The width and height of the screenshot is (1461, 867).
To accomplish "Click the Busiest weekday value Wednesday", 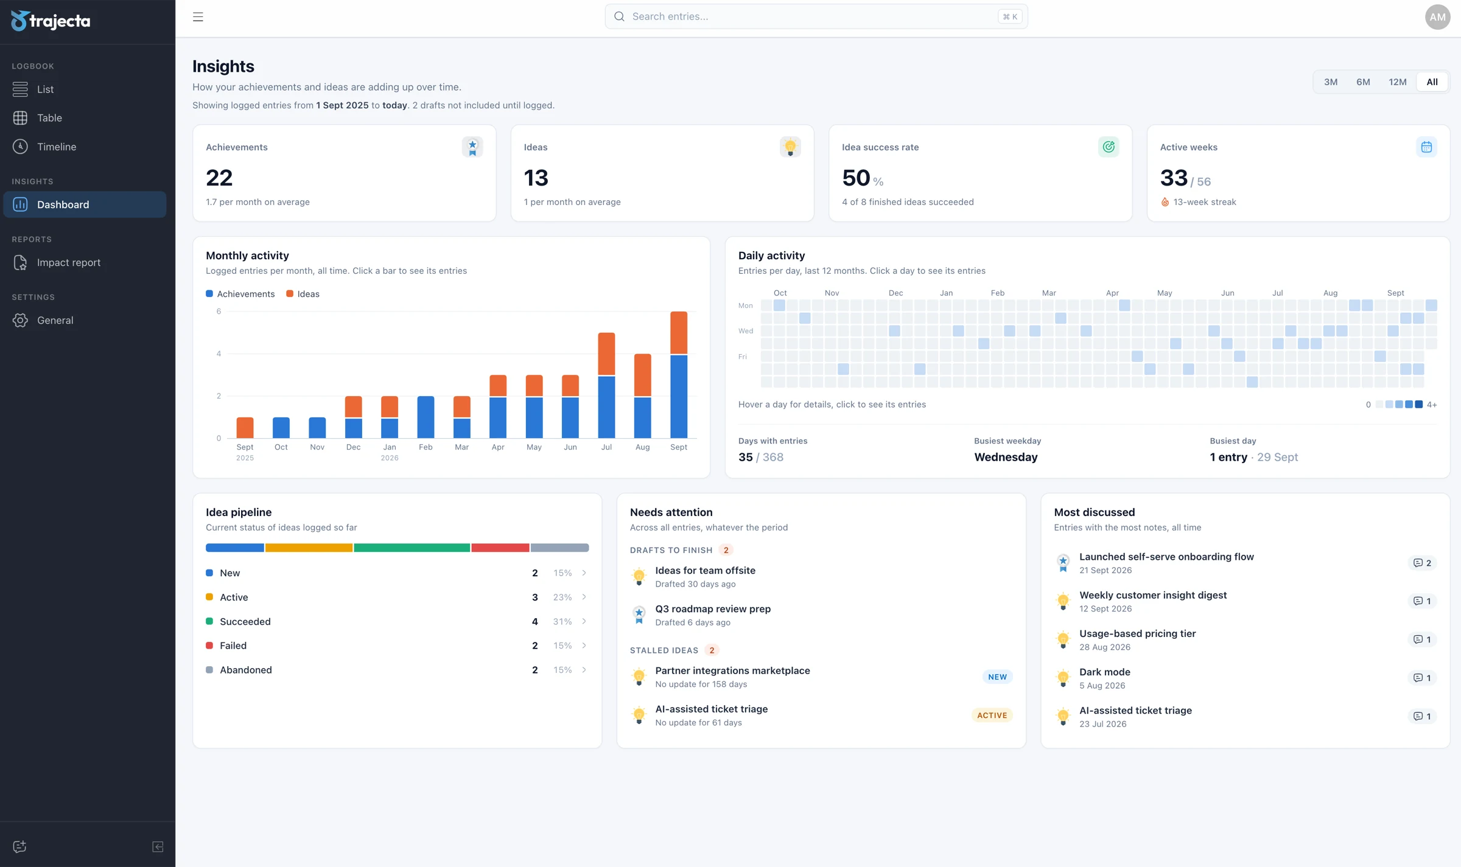I will click(1006, 457).
